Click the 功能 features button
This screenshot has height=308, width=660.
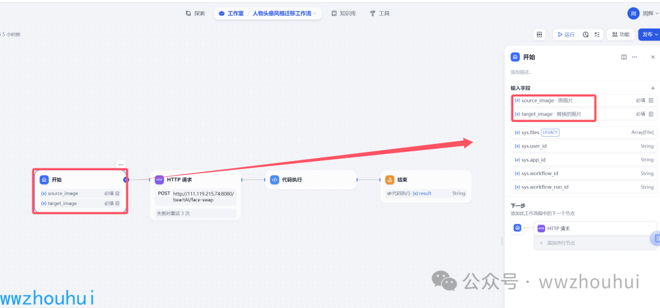(x=620, y=35)
